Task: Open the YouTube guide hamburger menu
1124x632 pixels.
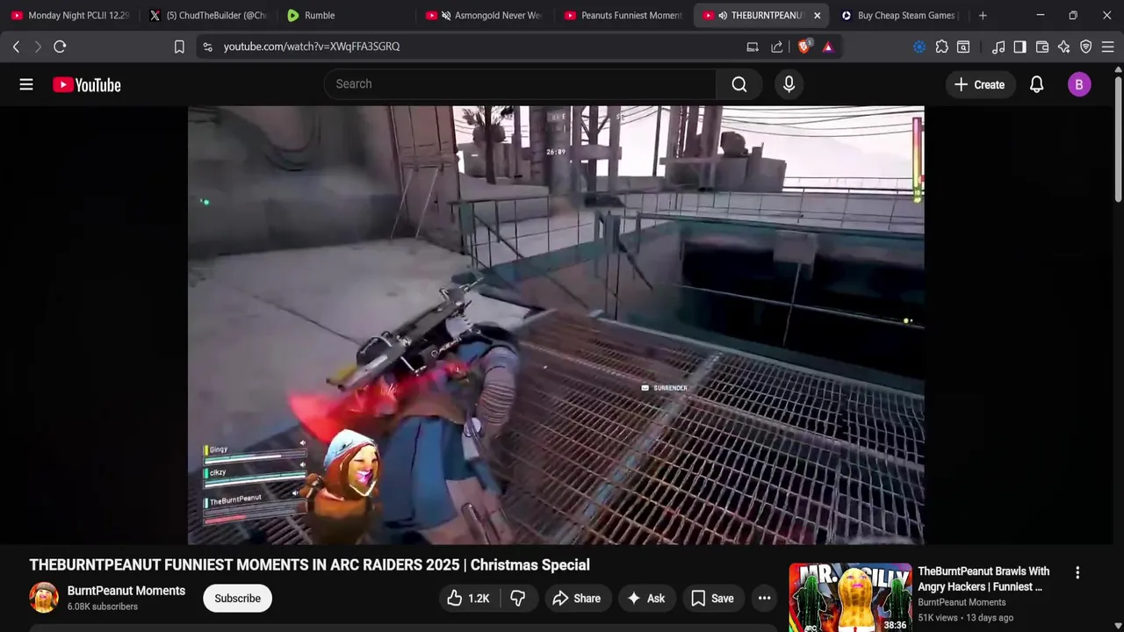Action: (x=26, y=84)
